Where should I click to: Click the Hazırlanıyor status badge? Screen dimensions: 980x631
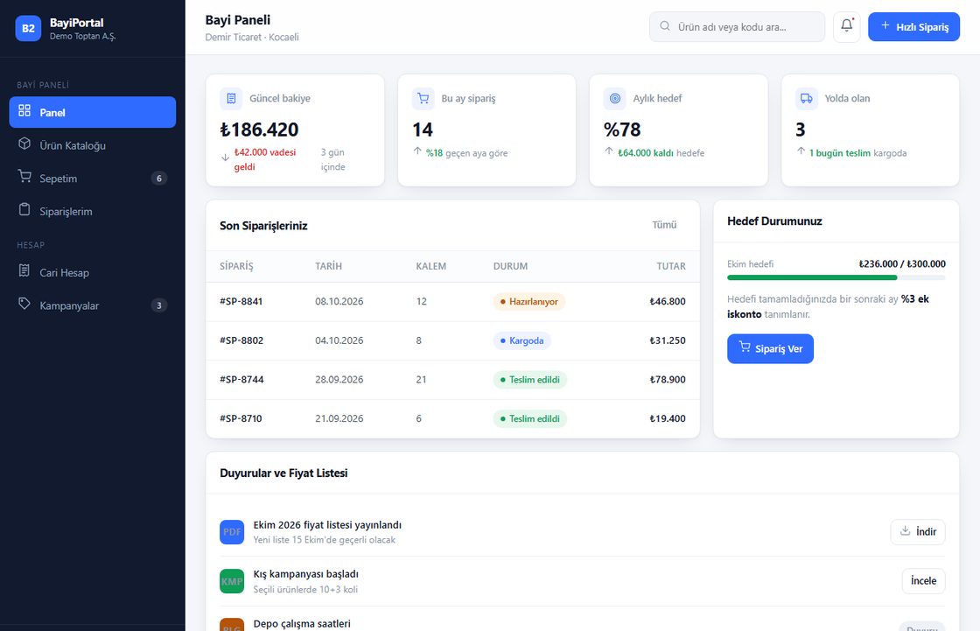[x=528, y=301]
